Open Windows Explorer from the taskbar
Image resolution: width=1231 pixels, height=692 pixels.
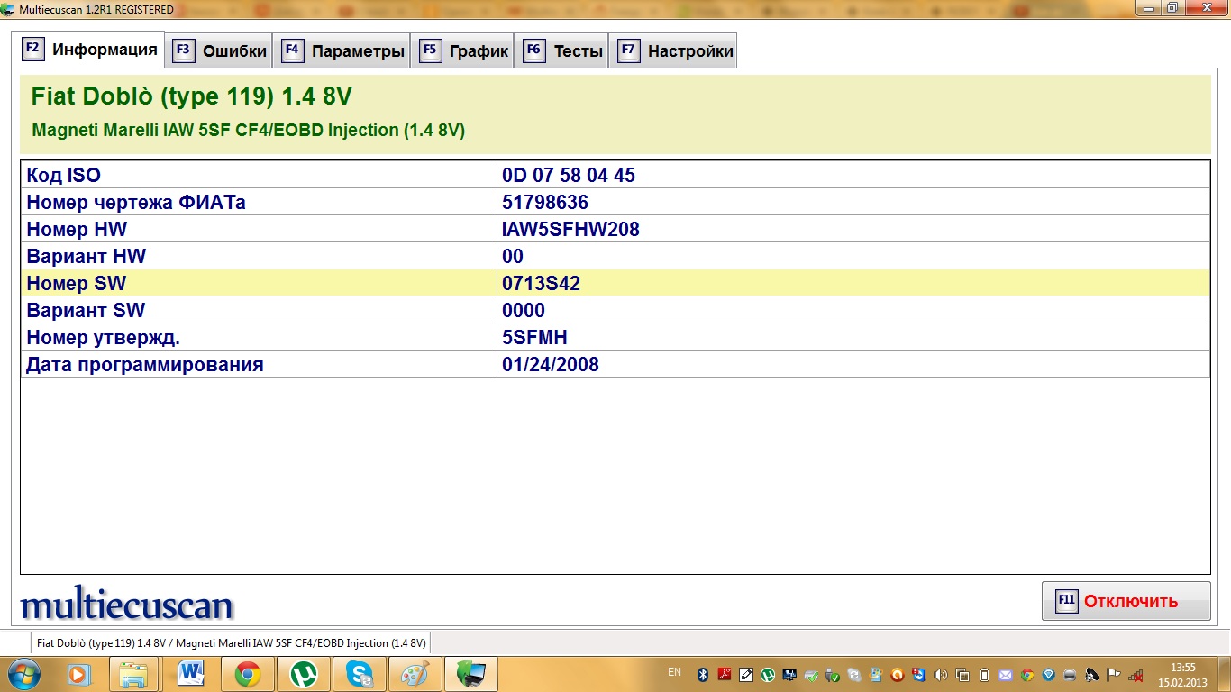[134, 674]
